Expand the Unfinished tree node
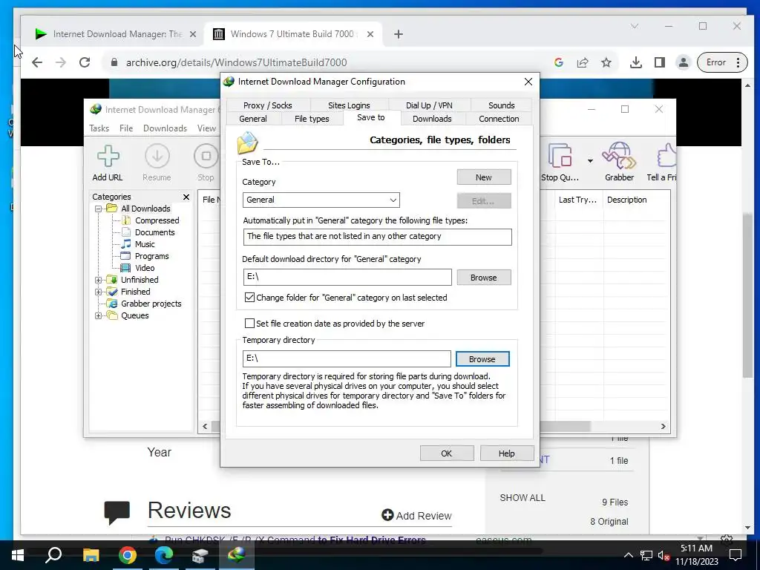The width and height of the screenshot is (760, 570). click(x=99, y=280)
